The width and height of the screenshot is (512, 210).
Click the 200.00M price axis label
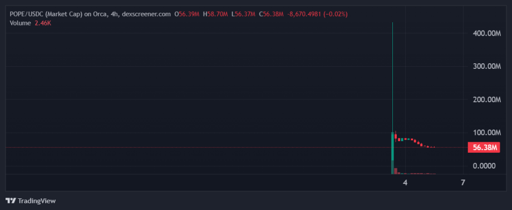(487, 99)
